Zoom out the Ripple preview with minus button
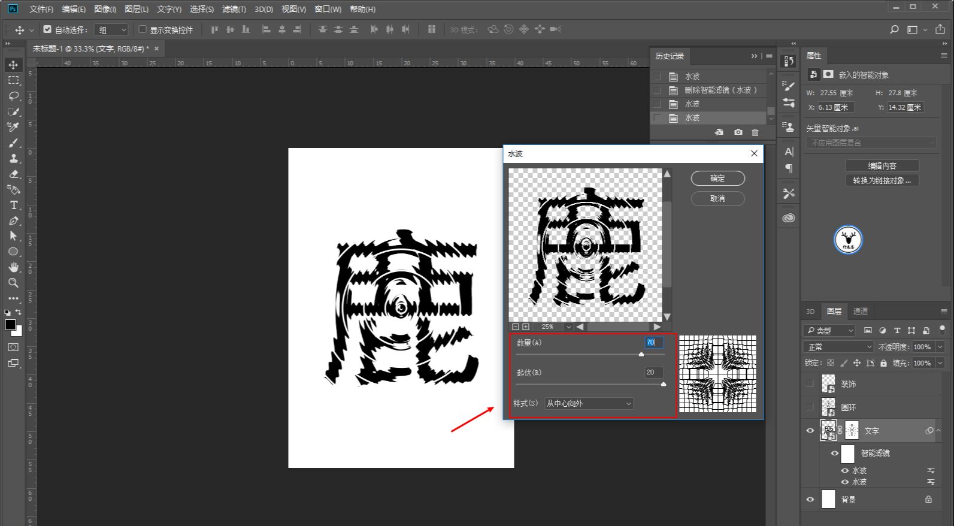The width and height of the screenshot is (954, 526). coord(515,327)
